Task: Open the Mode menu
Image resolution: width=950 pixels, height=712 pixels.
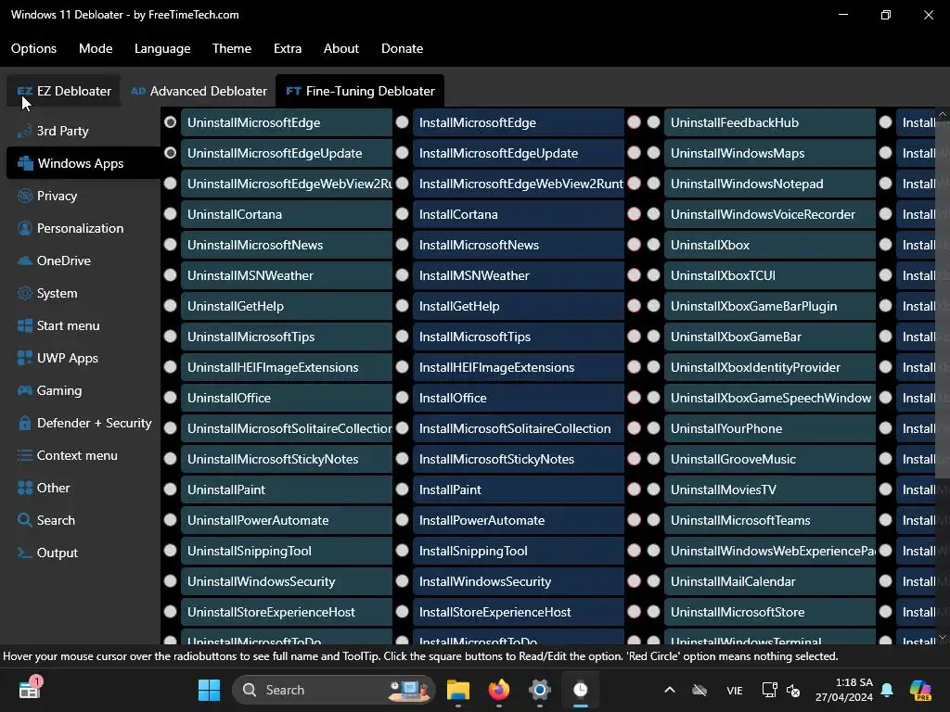Action: [96, 48]
